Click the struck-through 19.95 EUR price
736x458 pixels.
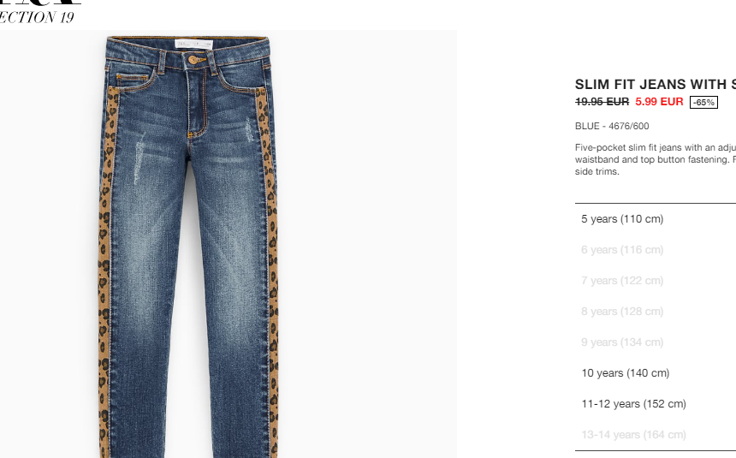(602, 102)
